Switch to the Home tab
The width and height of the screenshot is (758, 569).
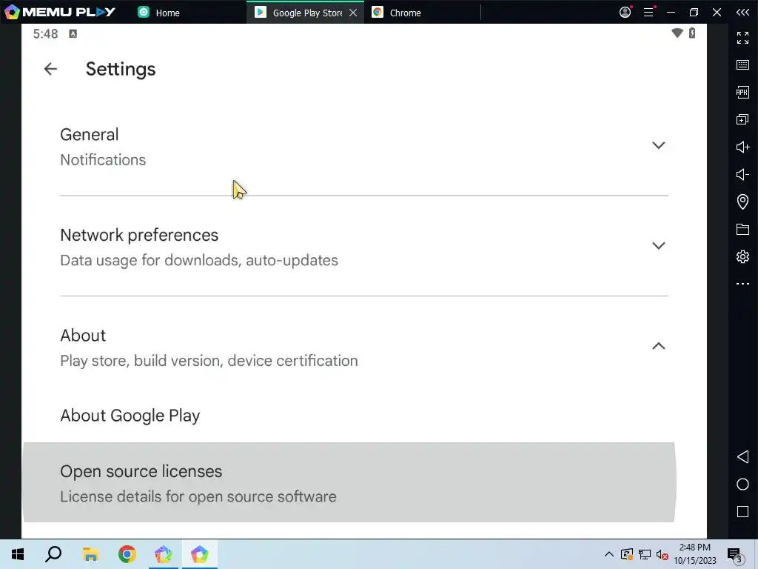159,13
